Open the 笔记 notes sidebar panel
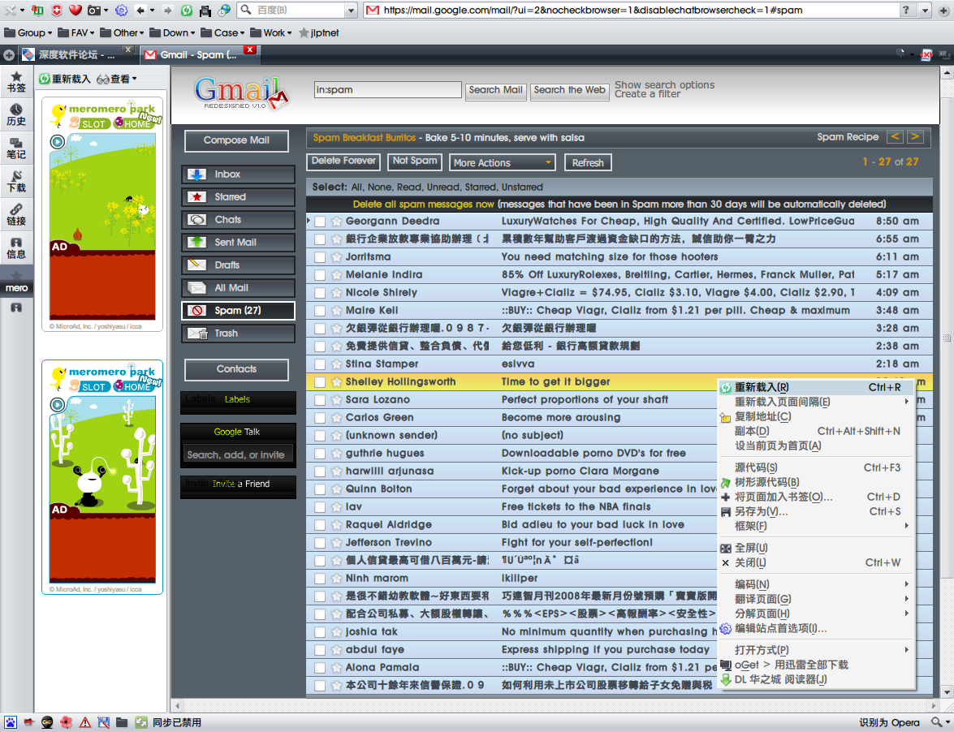This screenshot has width=954, height=732. pyautogui.click(x=16, y=148)
